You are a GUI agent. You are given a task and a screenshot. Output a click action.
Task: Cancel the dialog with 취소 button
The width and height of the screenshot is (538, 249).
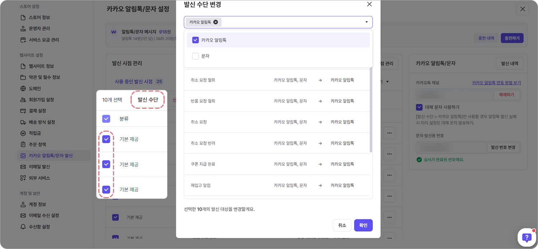(342, 225)
